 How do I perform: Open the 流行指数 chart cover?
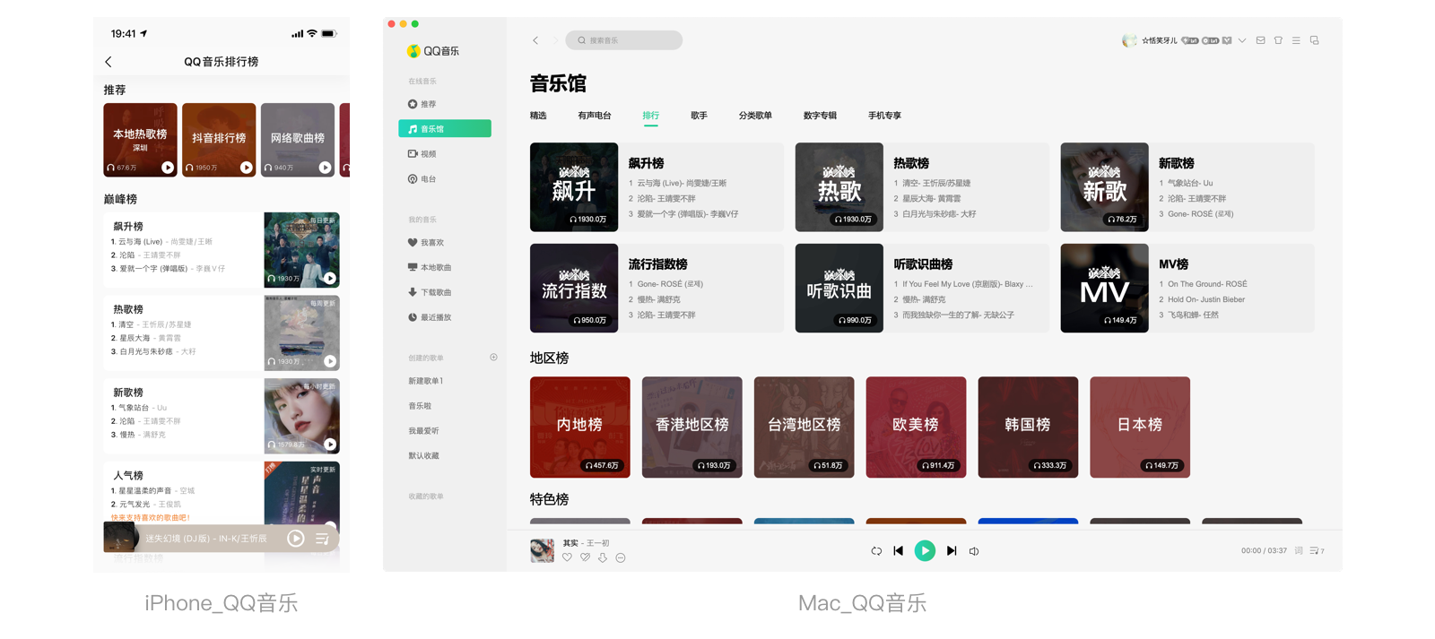[574, 289]
